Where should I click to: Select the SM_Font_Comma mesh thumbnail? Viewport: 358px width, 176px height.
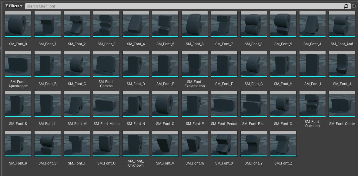pyautogui.click(x=106, y=64)
